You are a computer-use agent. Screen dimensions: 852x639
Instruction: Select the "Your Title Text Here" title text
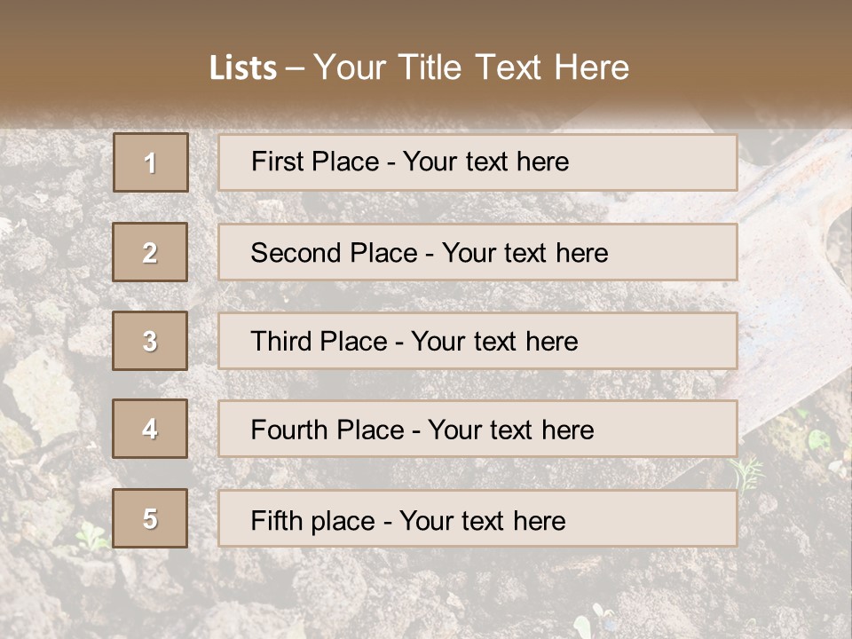click(471, 68)
